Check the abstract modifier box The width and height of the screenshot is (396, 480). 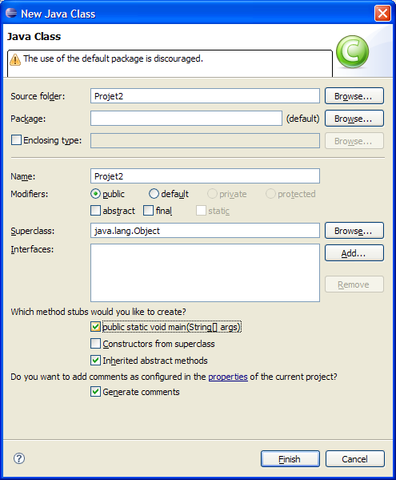tap(95, 211)
